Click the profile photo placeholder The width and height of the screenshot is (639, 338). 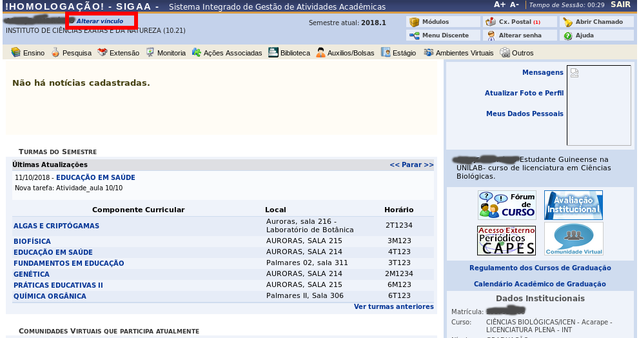coord(598,105)
